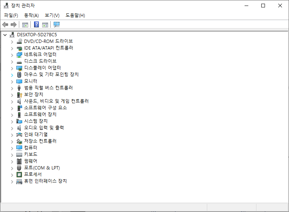This screenshot has width=289, height=212.
Task: Open the 파일(F) menu
Action: click(x=11, y=15)
